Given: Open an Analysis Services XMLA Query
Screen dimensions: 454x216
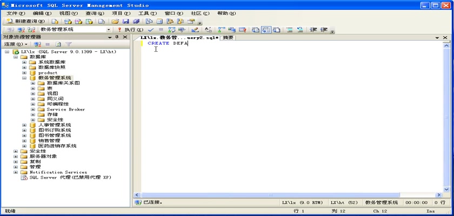Looking at the screenshot, I should tap(89, 22).
